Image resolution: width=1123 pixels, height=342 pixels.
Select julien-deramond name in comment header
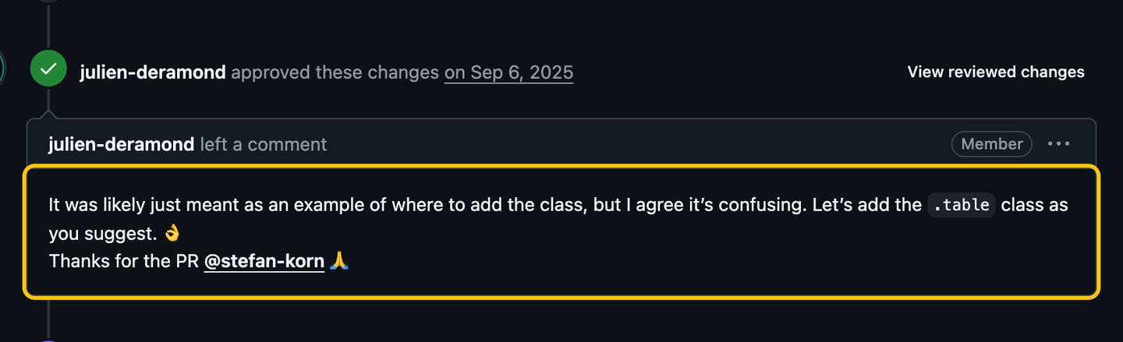121,144
